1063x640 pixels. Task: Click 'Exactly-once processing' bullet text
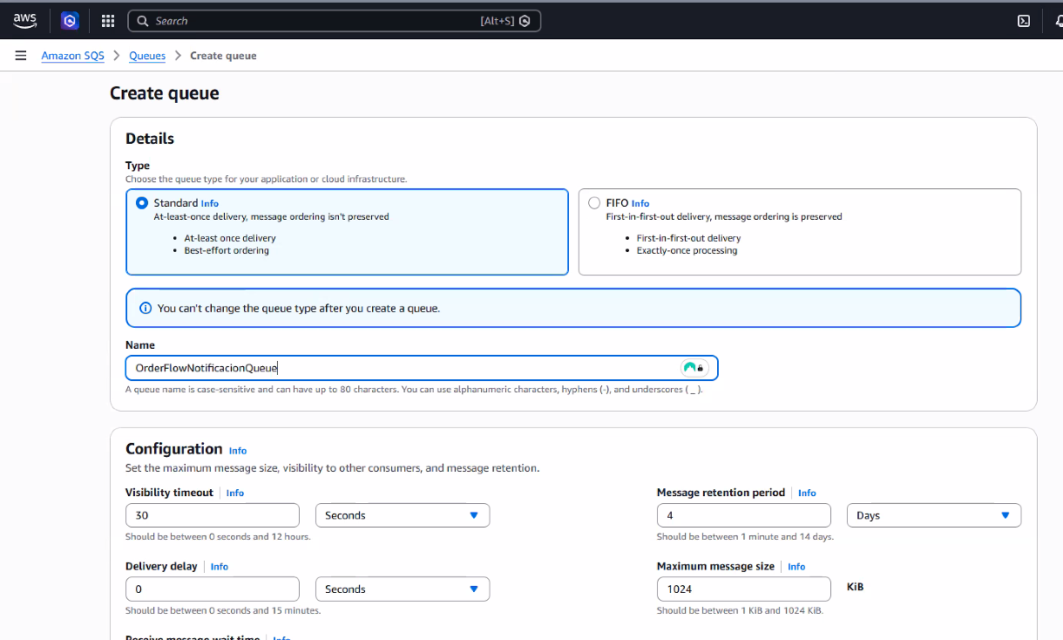(687, 250)
